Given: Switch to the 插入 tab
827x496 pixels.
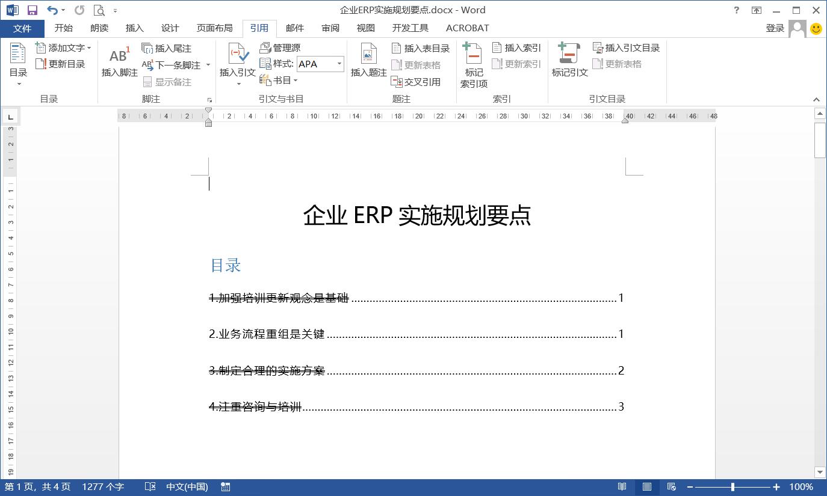Looking at the screenshot, I should [x=135, y=28].
